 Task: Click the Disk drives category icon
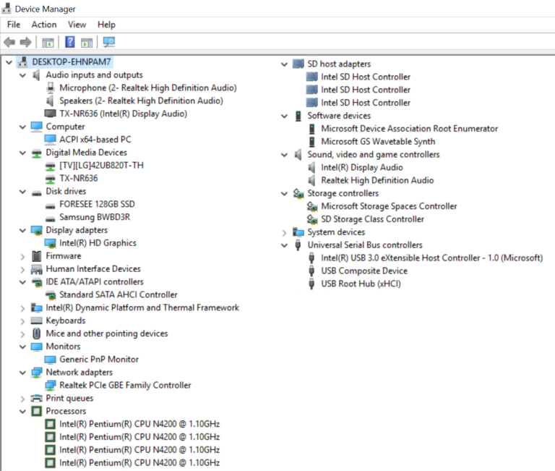pyautogui.click(x=36, y=193)
